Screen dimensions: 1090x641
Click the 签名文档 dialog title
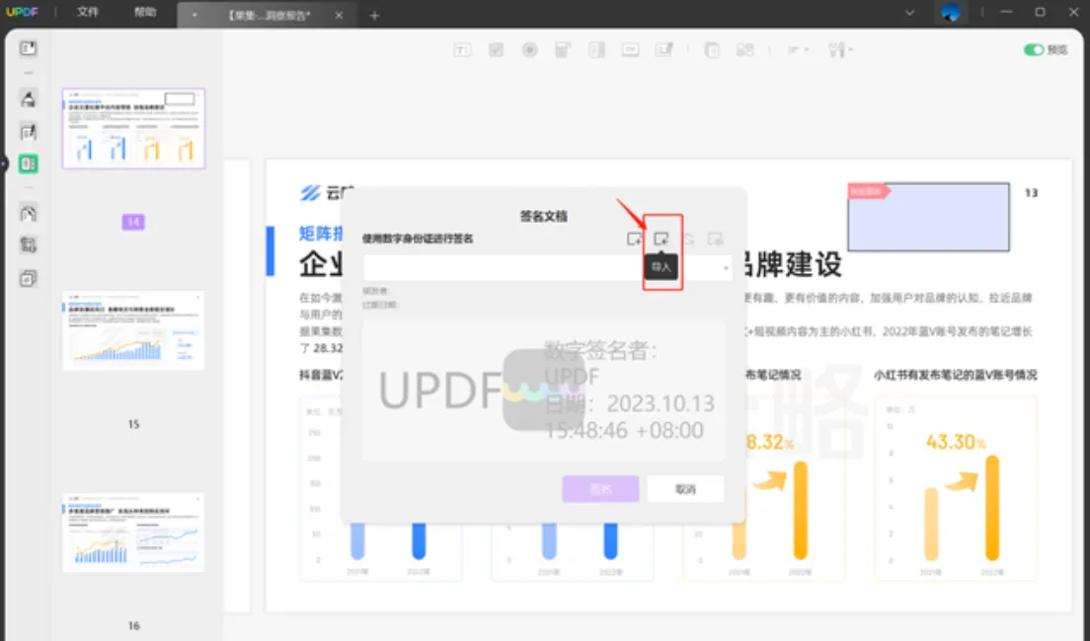point(544,217)
